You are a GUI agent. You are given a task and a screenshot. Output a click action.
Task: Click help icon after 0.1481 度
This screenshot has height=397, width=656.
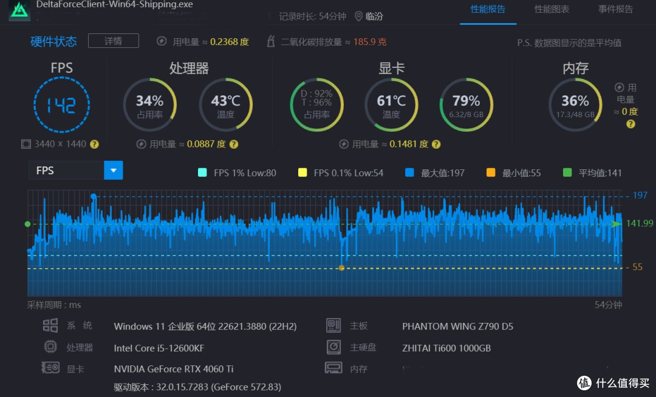pos(436,144)
